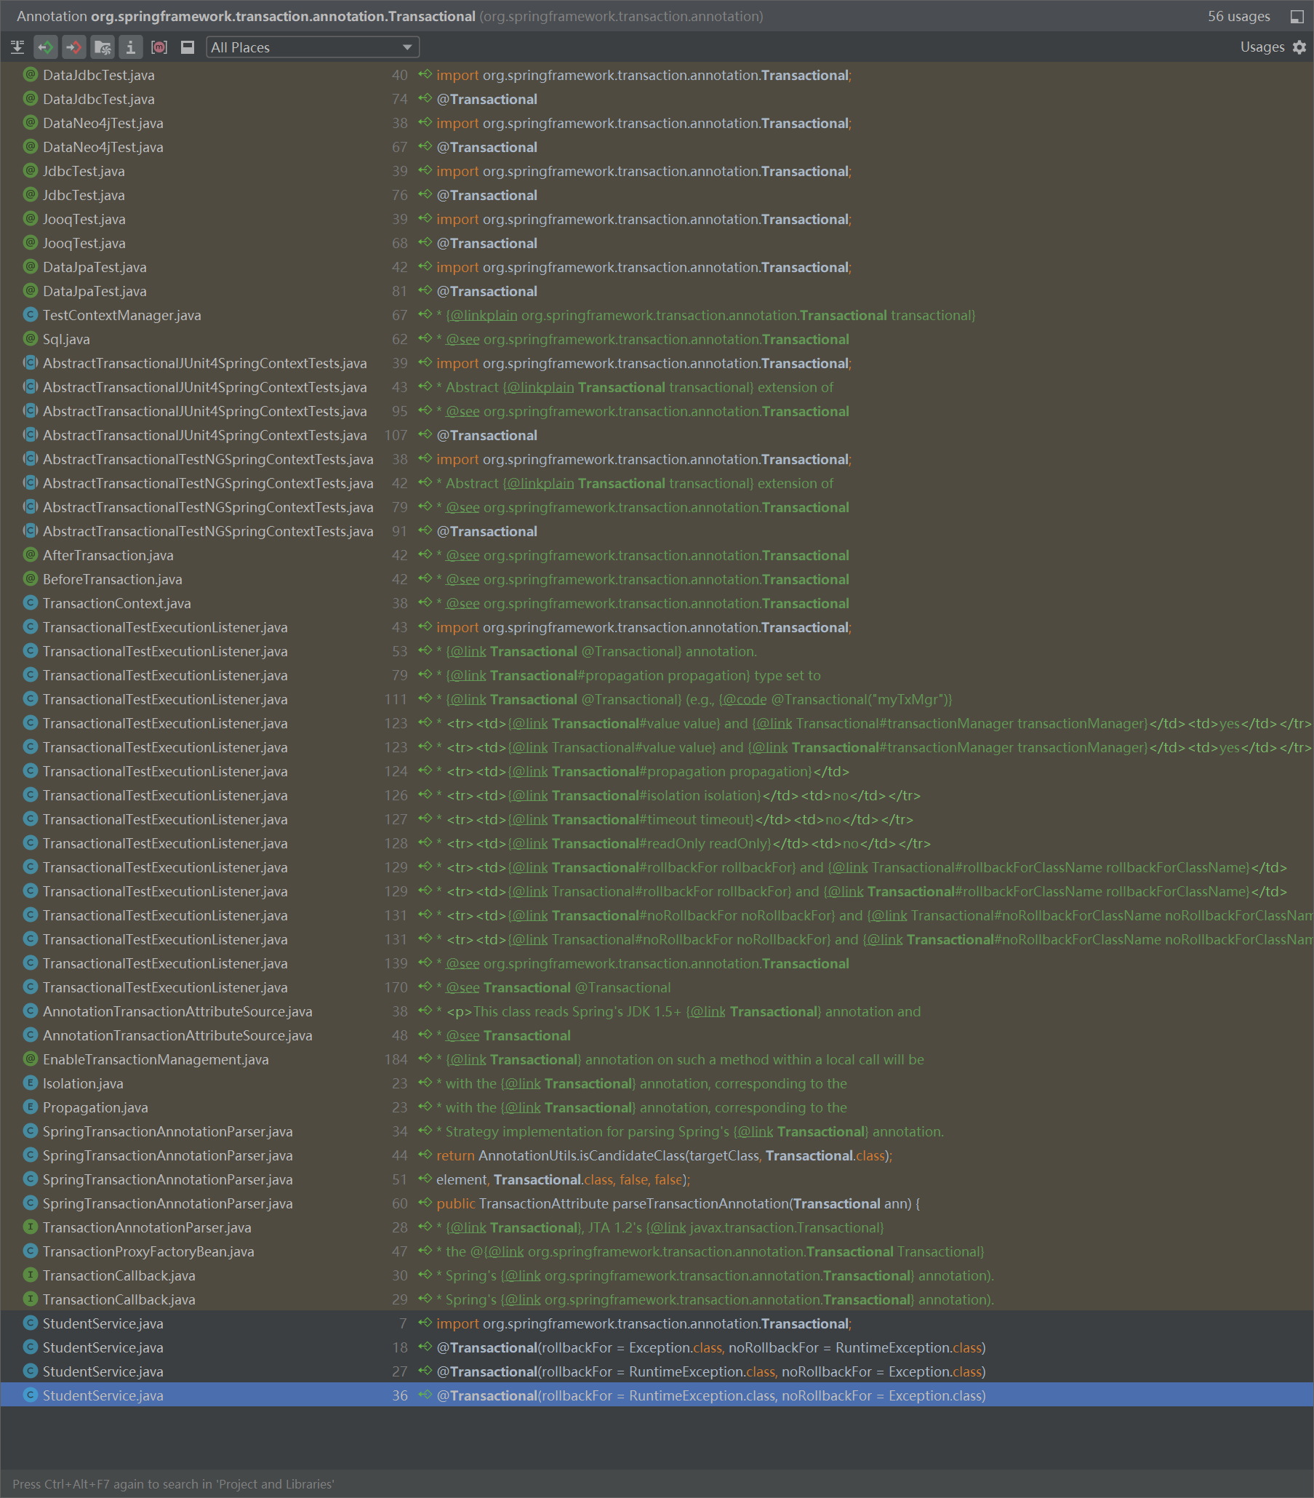Select TransactionalTestExecutionListener.java usage at line 111
The height and width of the screenshot is (1498, 1314).
point(657,699)
